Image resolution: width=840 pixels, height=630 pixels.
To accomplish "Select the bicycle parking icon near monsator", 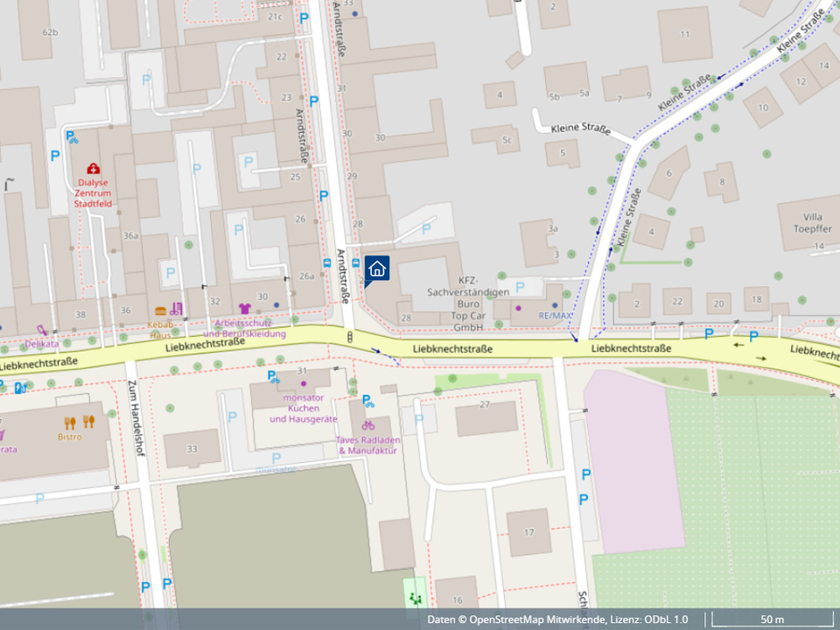I will [x=274, y=376].
